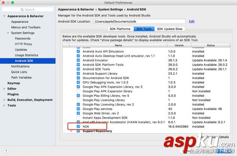237x156 pixels.
Task: Toggle the Android Emulator checkbox
Action: tap(78, 60)
